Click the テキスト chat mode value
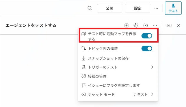 tap(140, 94)
